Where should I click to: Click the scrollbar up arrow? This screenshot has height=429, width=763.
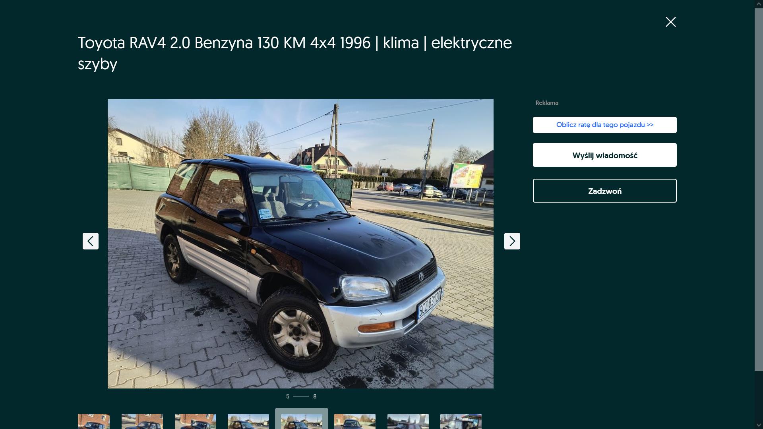(x=759, y=4)
